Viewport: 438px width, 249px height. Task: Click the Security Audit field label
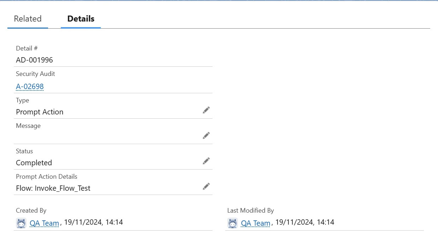[x=35, y=74]
